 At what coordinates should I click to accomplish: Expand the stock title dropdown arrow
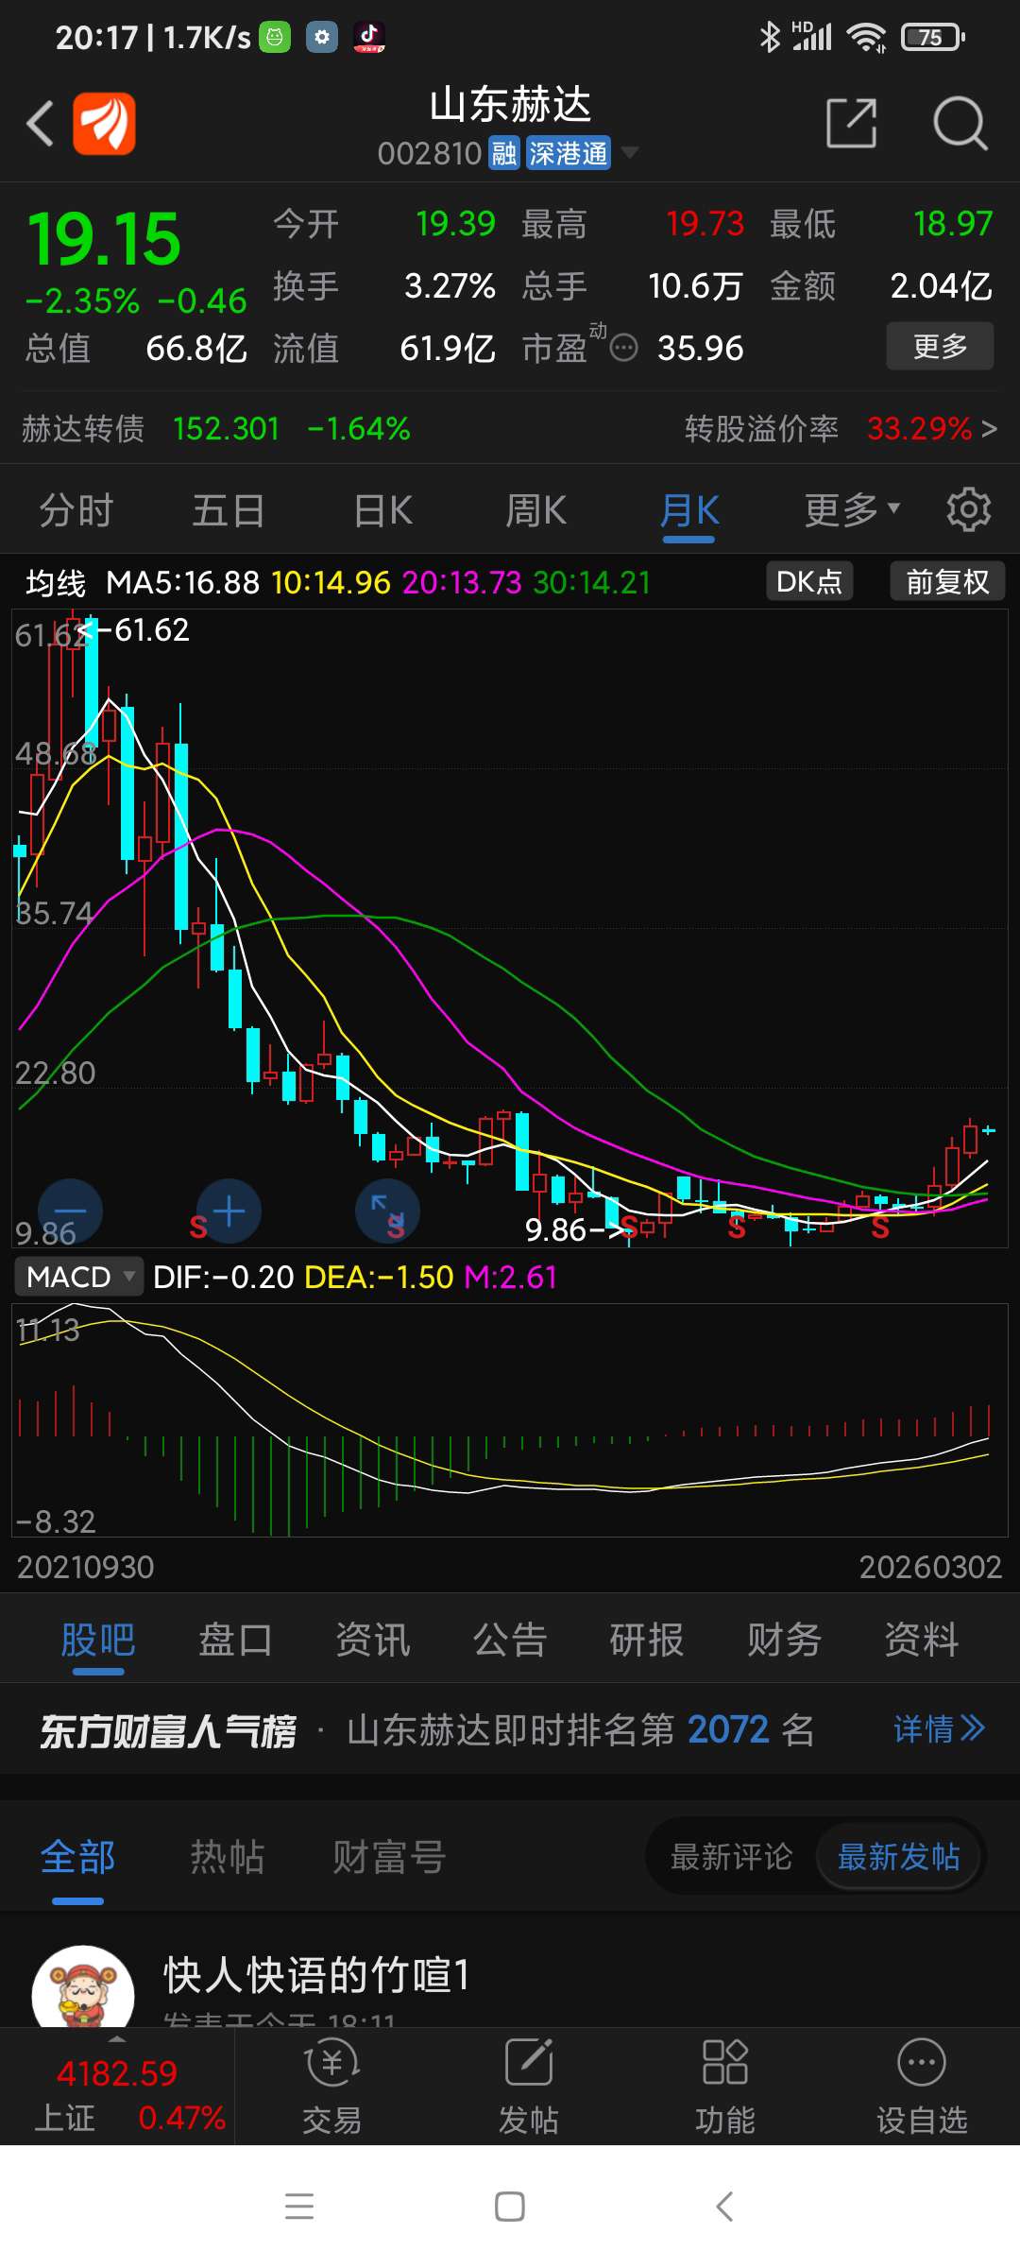[x=629, y=152]
